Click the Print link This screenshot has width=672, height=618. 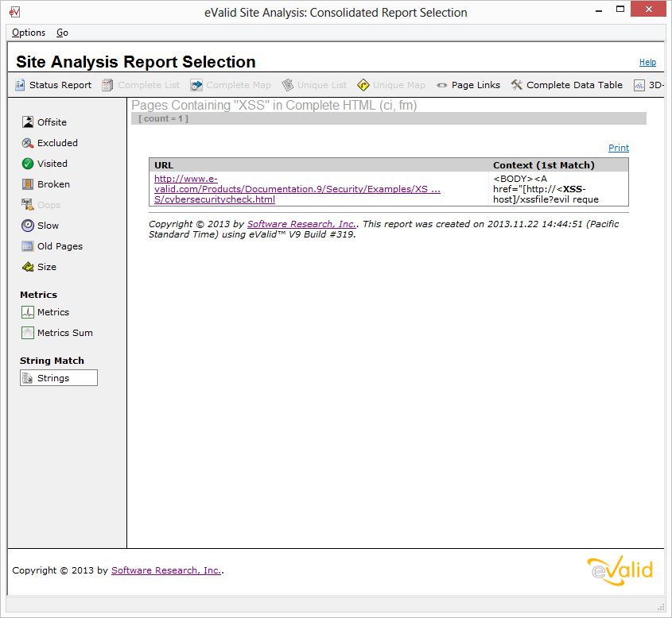[619, 148]
